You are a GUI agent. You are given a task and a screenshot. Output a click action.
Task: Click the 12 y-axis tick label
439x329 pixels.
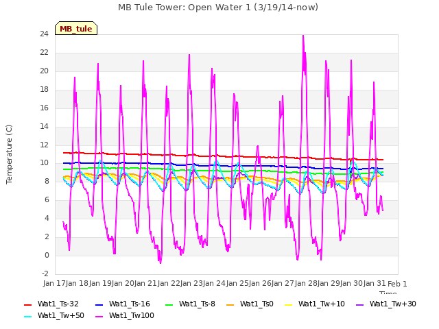[44, 145]
